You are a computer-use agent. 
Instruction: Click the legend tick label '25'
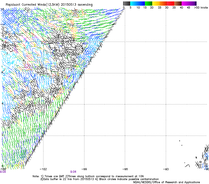click(160, 8)
